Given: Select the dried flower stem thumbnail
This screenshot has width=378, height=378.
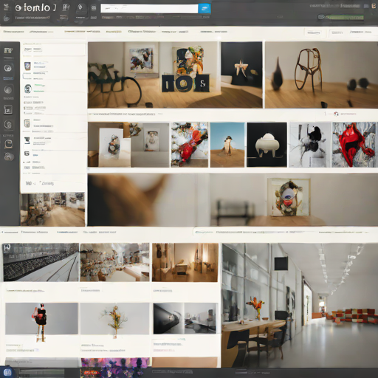Looking at the screenshot, I should point(114,319).
